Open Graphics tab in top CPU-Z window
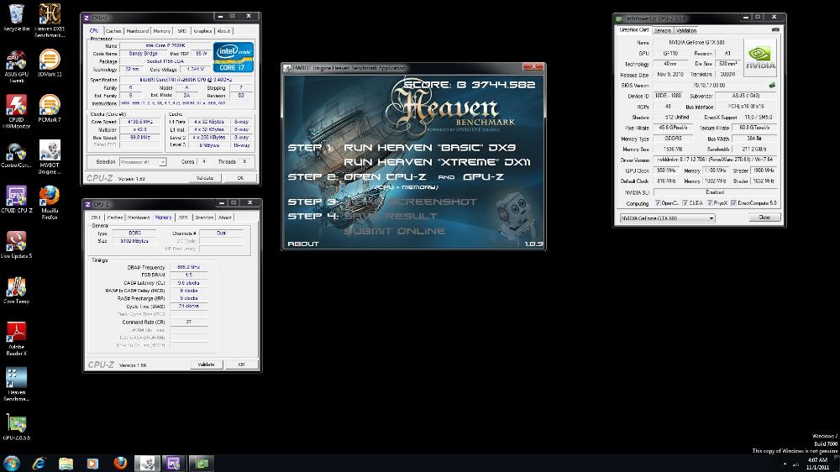Screen dimensions: 840x472 [x=202, y=31]
